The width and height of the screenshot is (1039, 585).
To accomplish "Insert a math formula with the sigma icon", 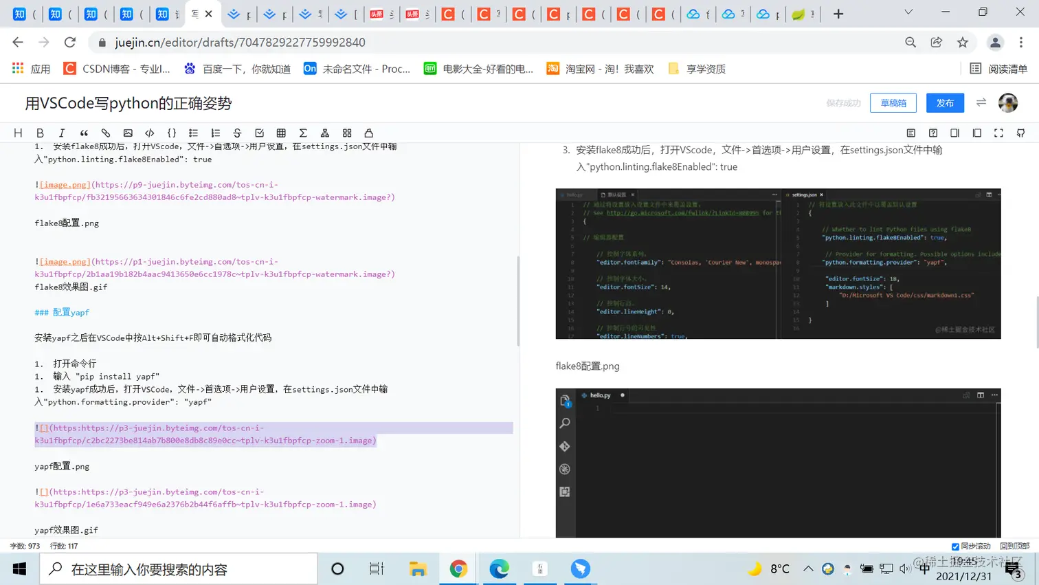I will pyautogui.click(x=303, y=133).
